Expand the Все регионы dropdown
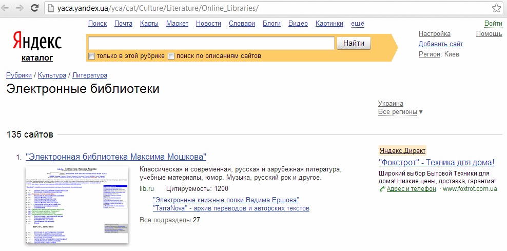This screenshot has width=507, height=251. (400, 112)
